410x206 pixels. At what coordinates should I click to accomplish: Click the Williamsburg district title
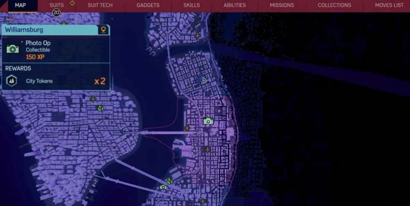click(x=24, y=30)
